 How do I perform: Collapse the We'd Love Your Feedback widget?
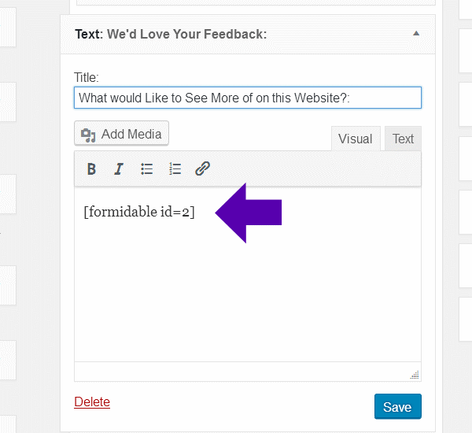pyautogui.click(x=416, y=34)
